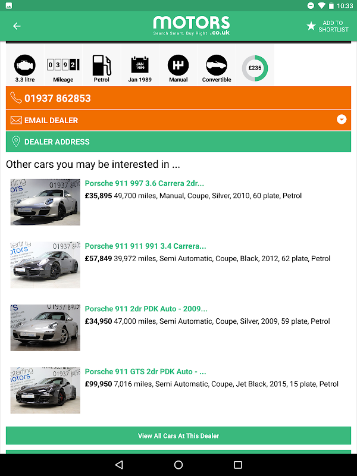The image size is (357, 476).
Task: Tap thumbnail of Jet Black 2015 Porsche
Action: click(45, 390)
